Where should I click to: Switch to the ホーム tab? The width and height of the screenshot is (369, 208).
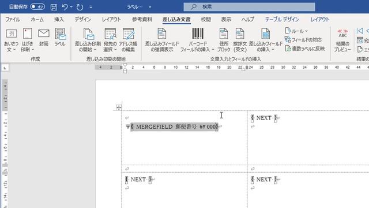coord(37,20)
